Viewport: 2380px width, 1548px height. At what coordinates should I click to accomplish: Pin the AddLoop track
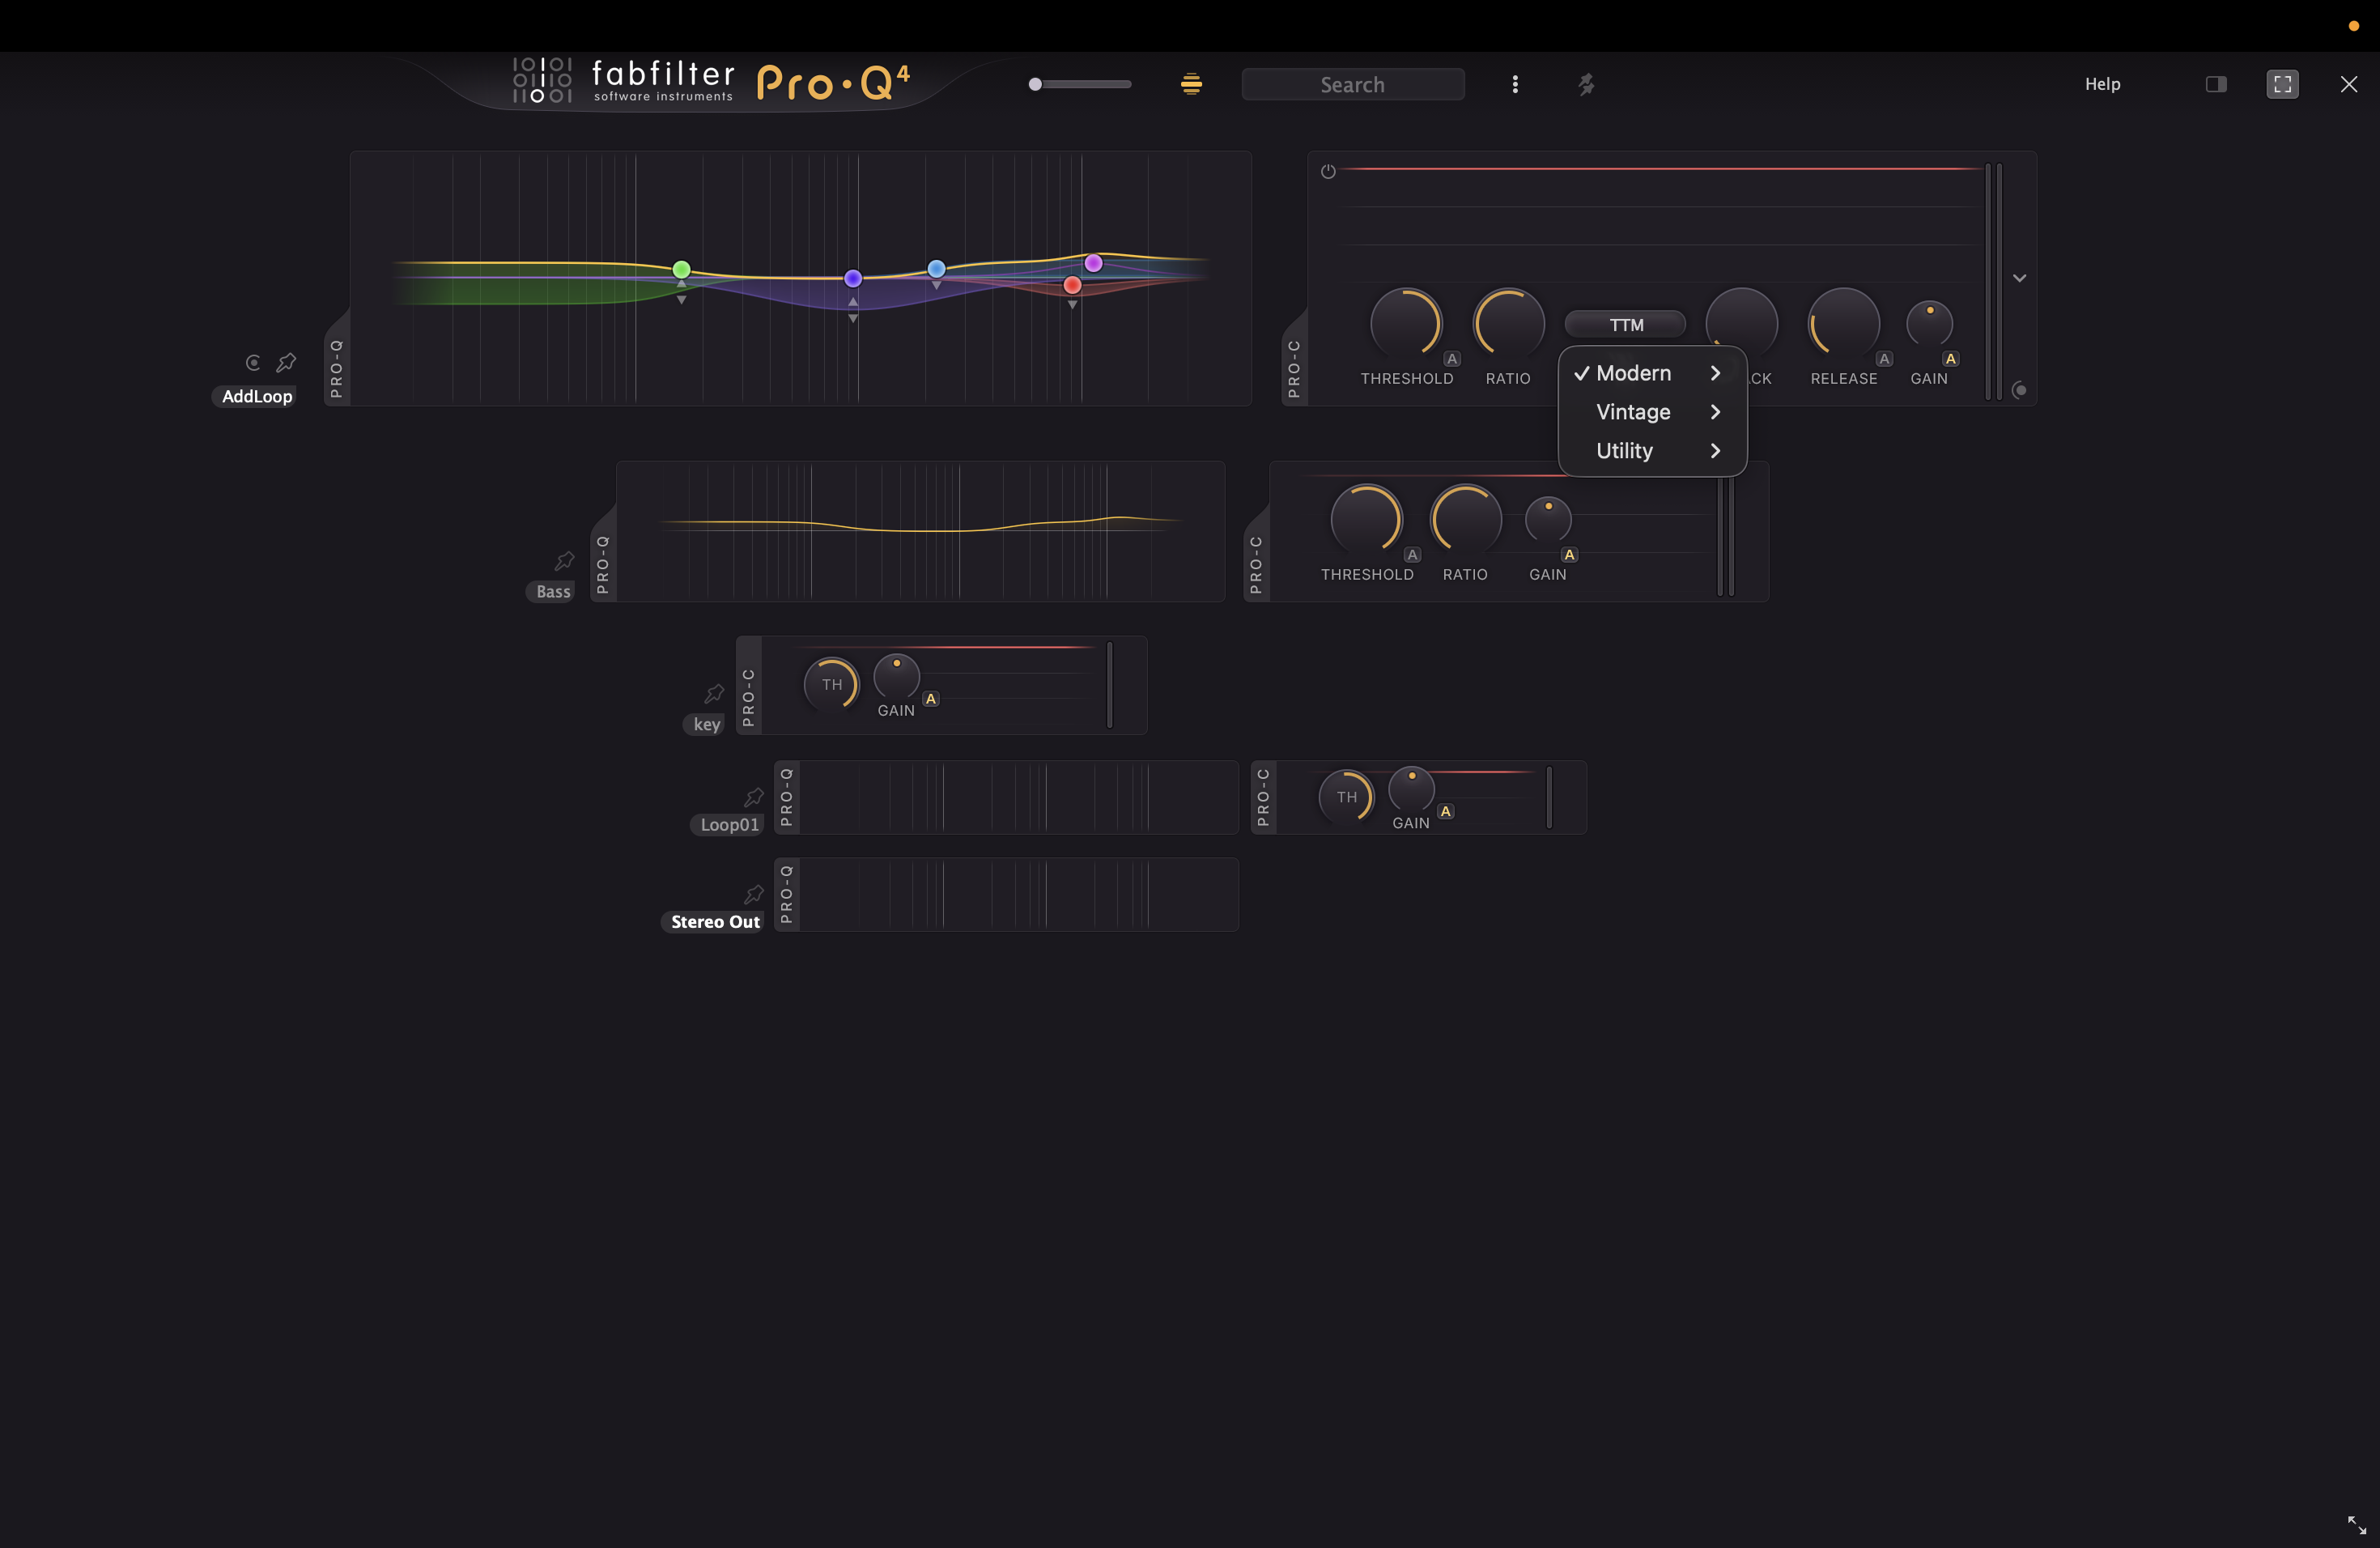click(287, 362)
